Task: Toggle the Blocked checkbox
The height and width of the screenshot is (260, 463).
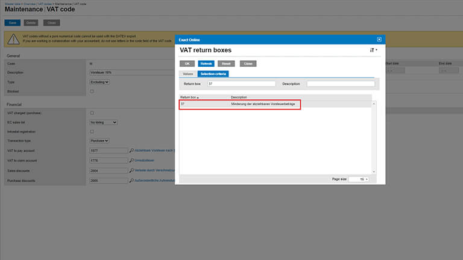Action: [x=92, y=91]
